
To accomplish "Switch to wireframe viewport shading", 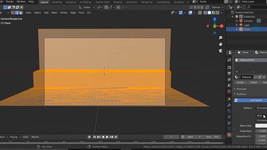I will (205, 12).
